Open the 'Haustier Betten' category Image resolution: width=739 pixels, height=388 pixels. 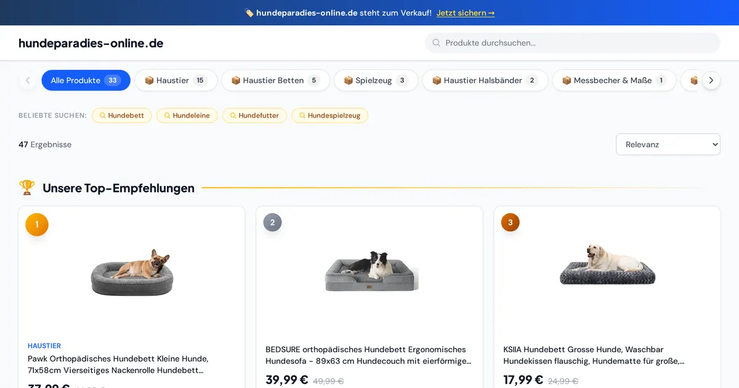tap(276, 80)
